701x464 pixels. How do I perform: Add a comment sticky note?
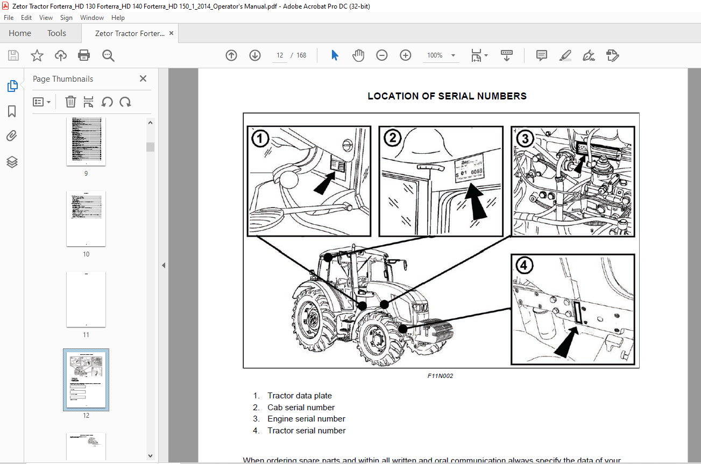click(542, 55)
